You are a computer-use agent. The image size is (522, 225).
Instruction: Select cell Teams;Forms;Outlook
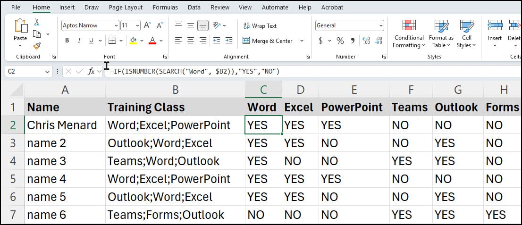[x=175, y=215]
